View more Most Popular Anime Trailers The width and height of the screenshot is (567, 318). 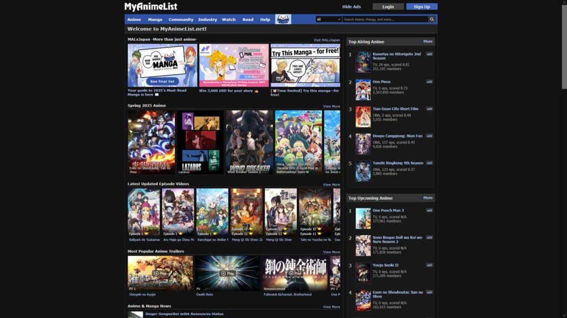(331, 252)
